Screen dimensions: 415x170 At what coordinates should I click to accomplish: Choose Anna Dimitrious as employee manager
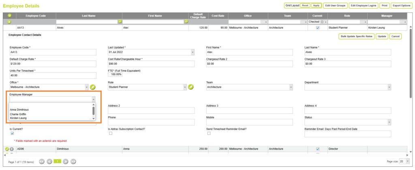click(19, 109)
